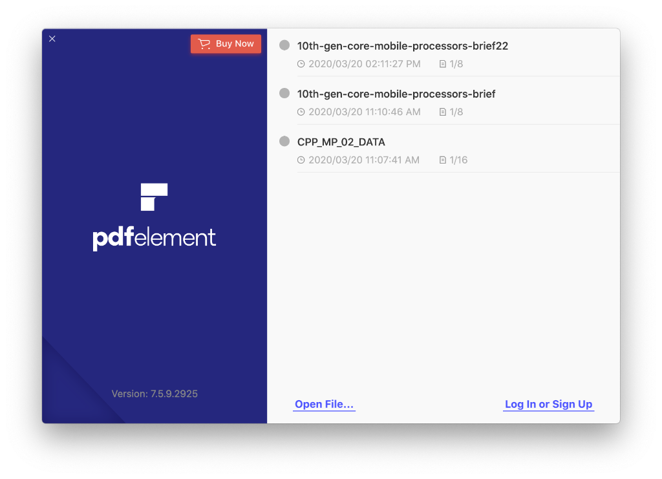This screenshot has height=479, width=662.
Task: Click the shopping cart icon in Buy Now
Action: (204, 44)
